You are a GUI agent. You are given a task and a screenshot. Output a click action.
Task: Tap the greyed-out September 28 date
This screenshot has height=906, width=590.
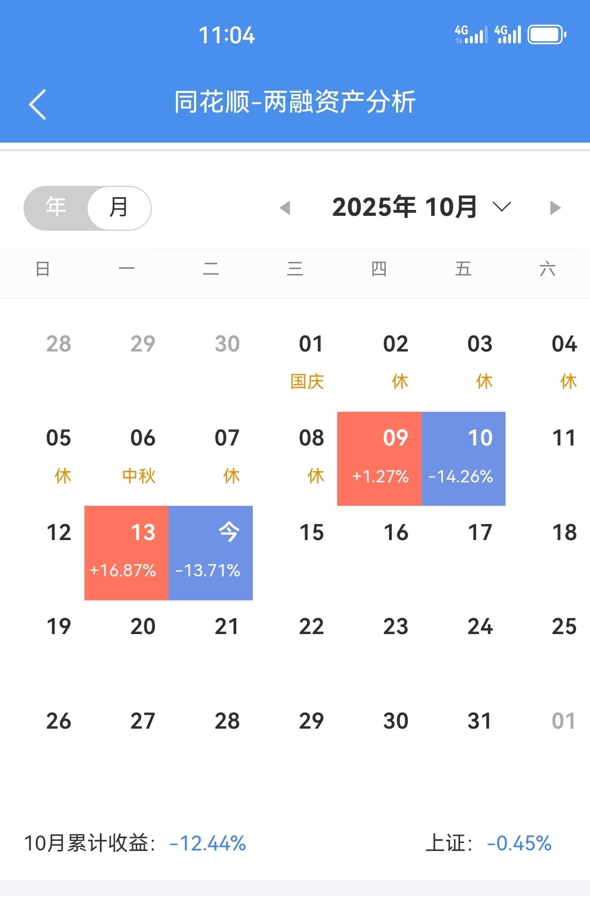tap(59, 345)
